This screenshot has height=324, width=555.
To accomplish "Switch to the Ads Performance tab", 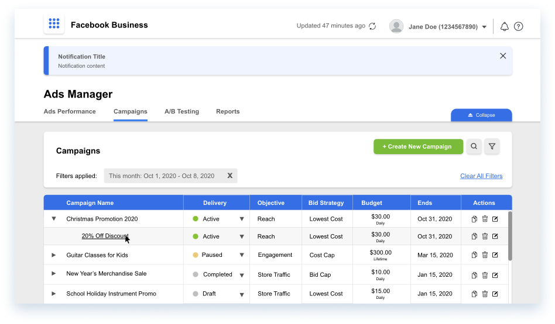I will click(70, 112).
